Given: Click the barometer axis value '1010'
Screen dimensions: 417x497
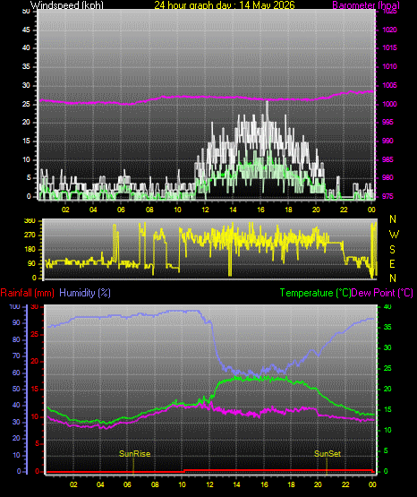Looking at the screenshot, I should 389,66.
